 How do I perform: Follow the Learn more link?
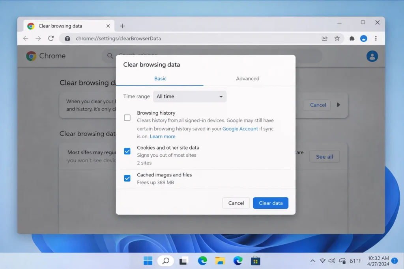pyautogui.click(x=163, y=136)
